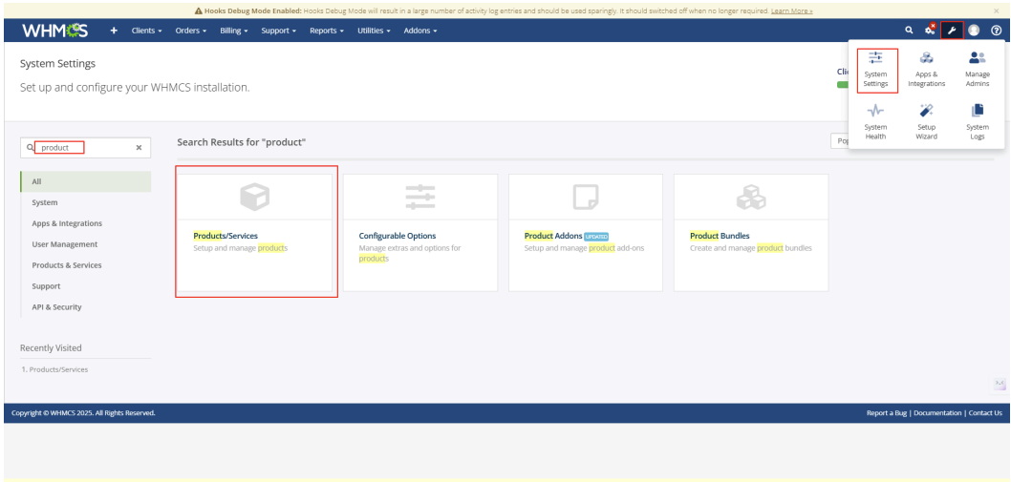Open the Product Bundles link
1011x482 pixels.
(x=720, y=236)
